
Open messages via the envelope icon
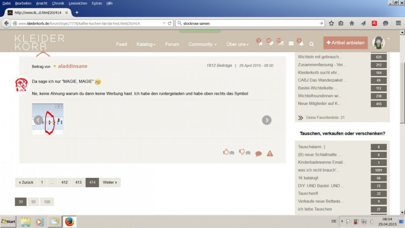(291, 44)
